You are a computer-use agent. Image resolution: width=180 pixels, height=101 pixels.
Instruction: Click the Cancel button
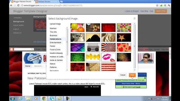(123, 75)
